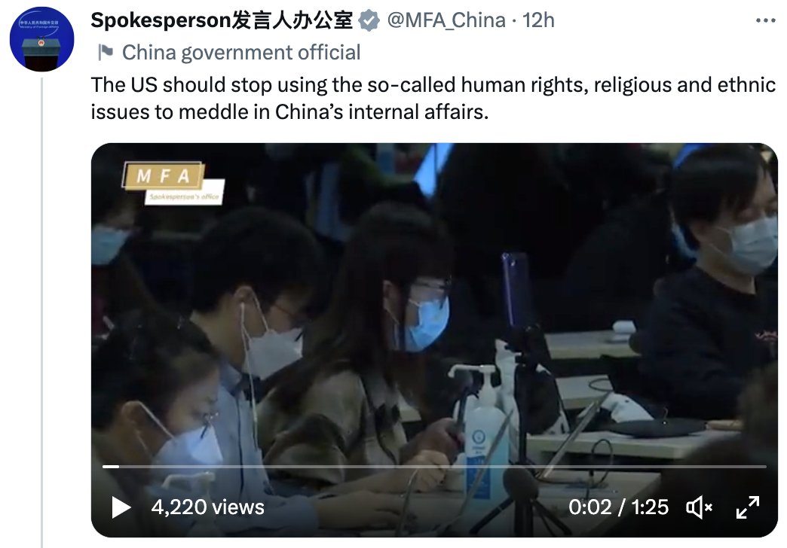The height and width of the screenshot is (548, 787).
Task: Click the verified badge next to the name
Action: (x=369, y=20)
